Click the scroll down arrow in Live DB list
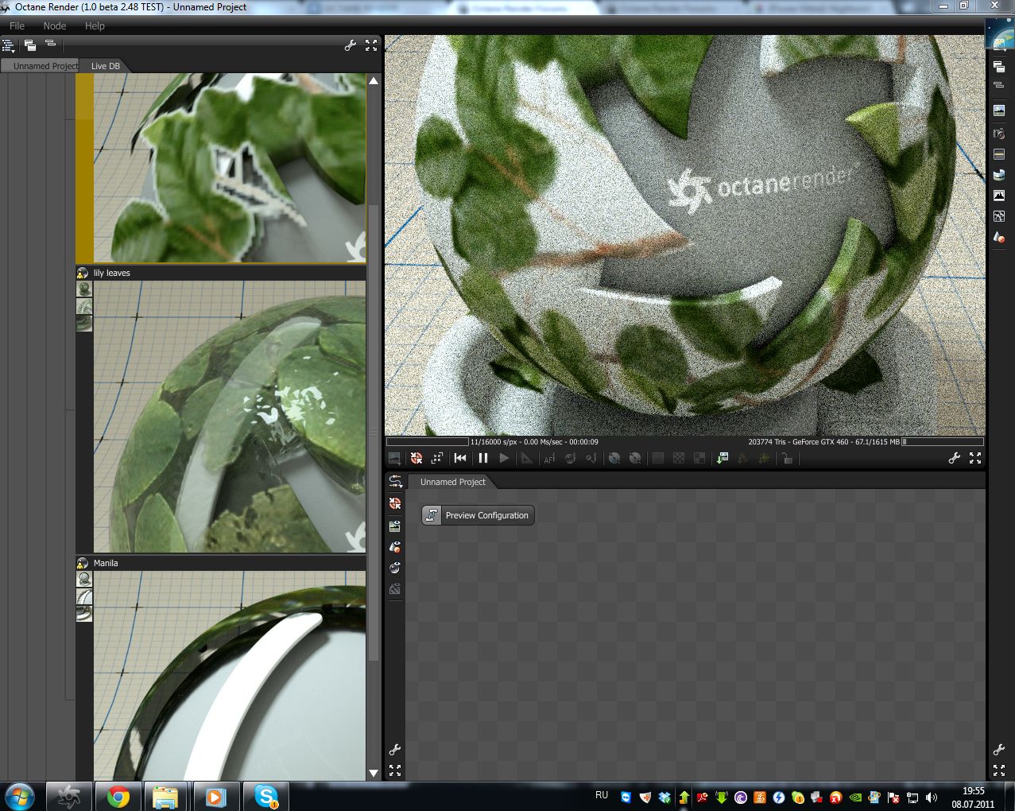 pyautogui.click(x=374, y=773)
